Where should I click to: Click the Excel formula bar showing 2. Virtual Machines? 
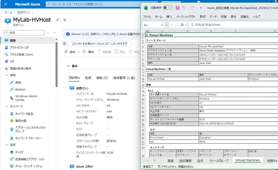pos(234,25)
